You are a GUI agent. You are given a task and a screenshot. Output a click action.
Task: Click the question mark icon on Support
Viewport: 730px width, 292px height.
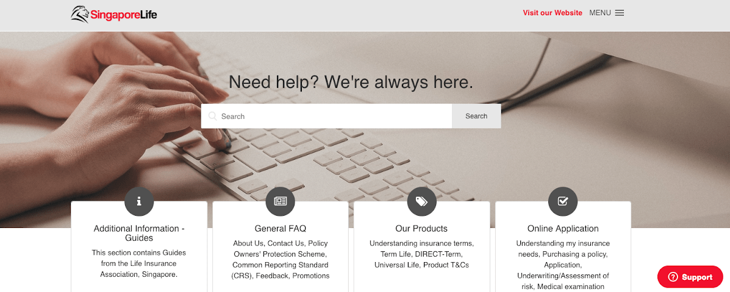click(x=673, y=277)
